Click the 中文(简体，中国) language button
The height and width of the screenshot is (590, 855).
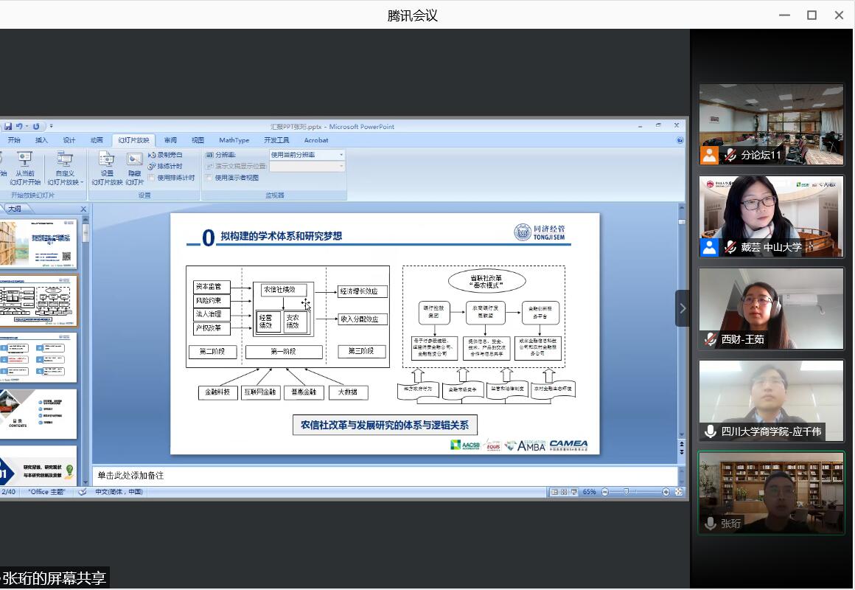(119, 492)
